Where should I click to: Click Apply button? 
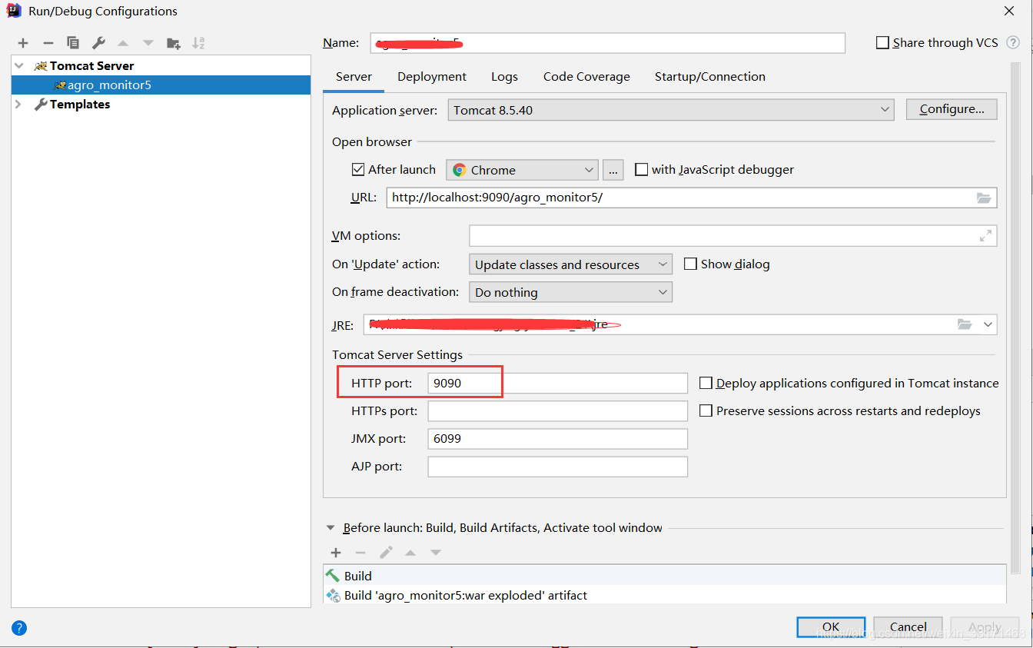(x=985, y=626)
